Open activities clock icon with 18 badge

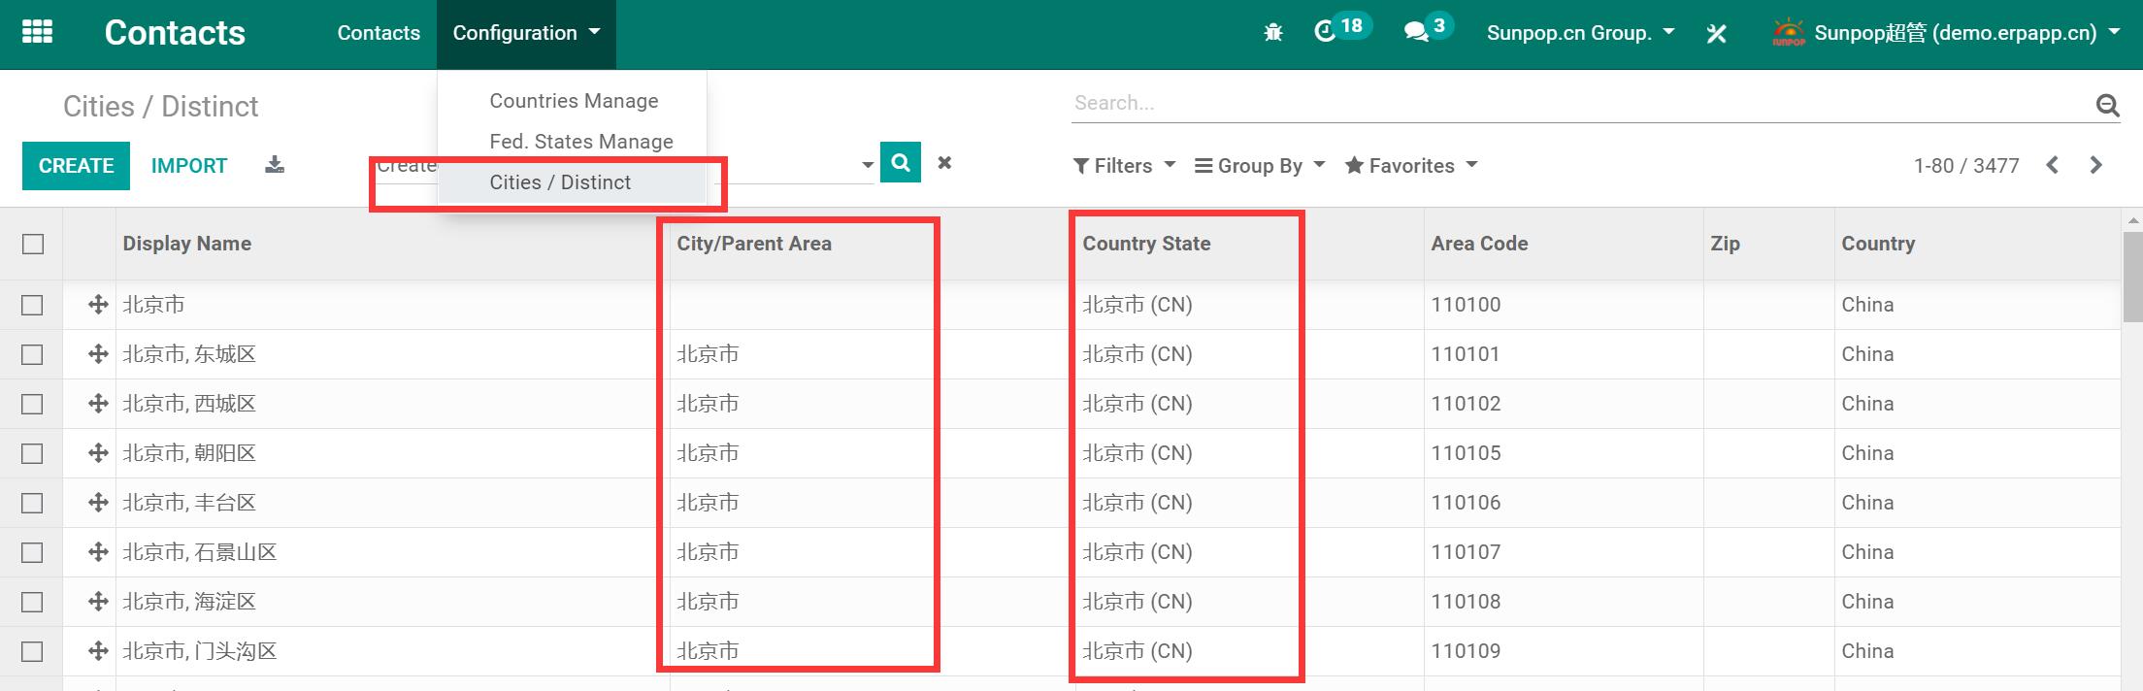coord(1326,32)
